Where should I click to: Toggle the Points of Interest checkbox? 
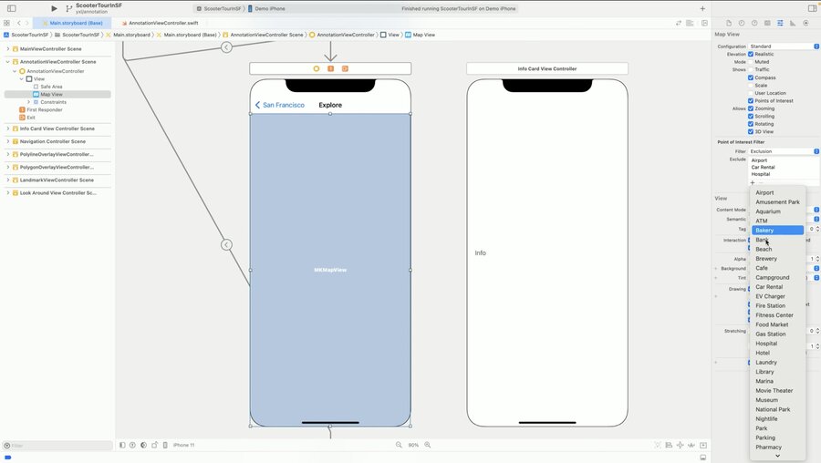[751, 100]
